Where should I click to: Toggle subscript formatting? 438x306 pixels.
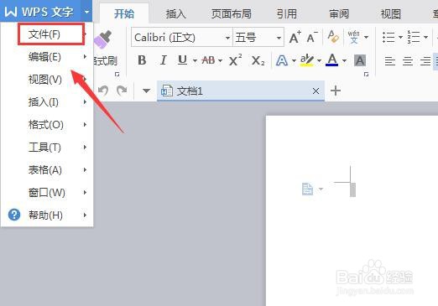(x=258, y=60)
